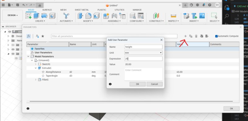
Task: Expand the Sketch1 tree node
Action: 35,64
